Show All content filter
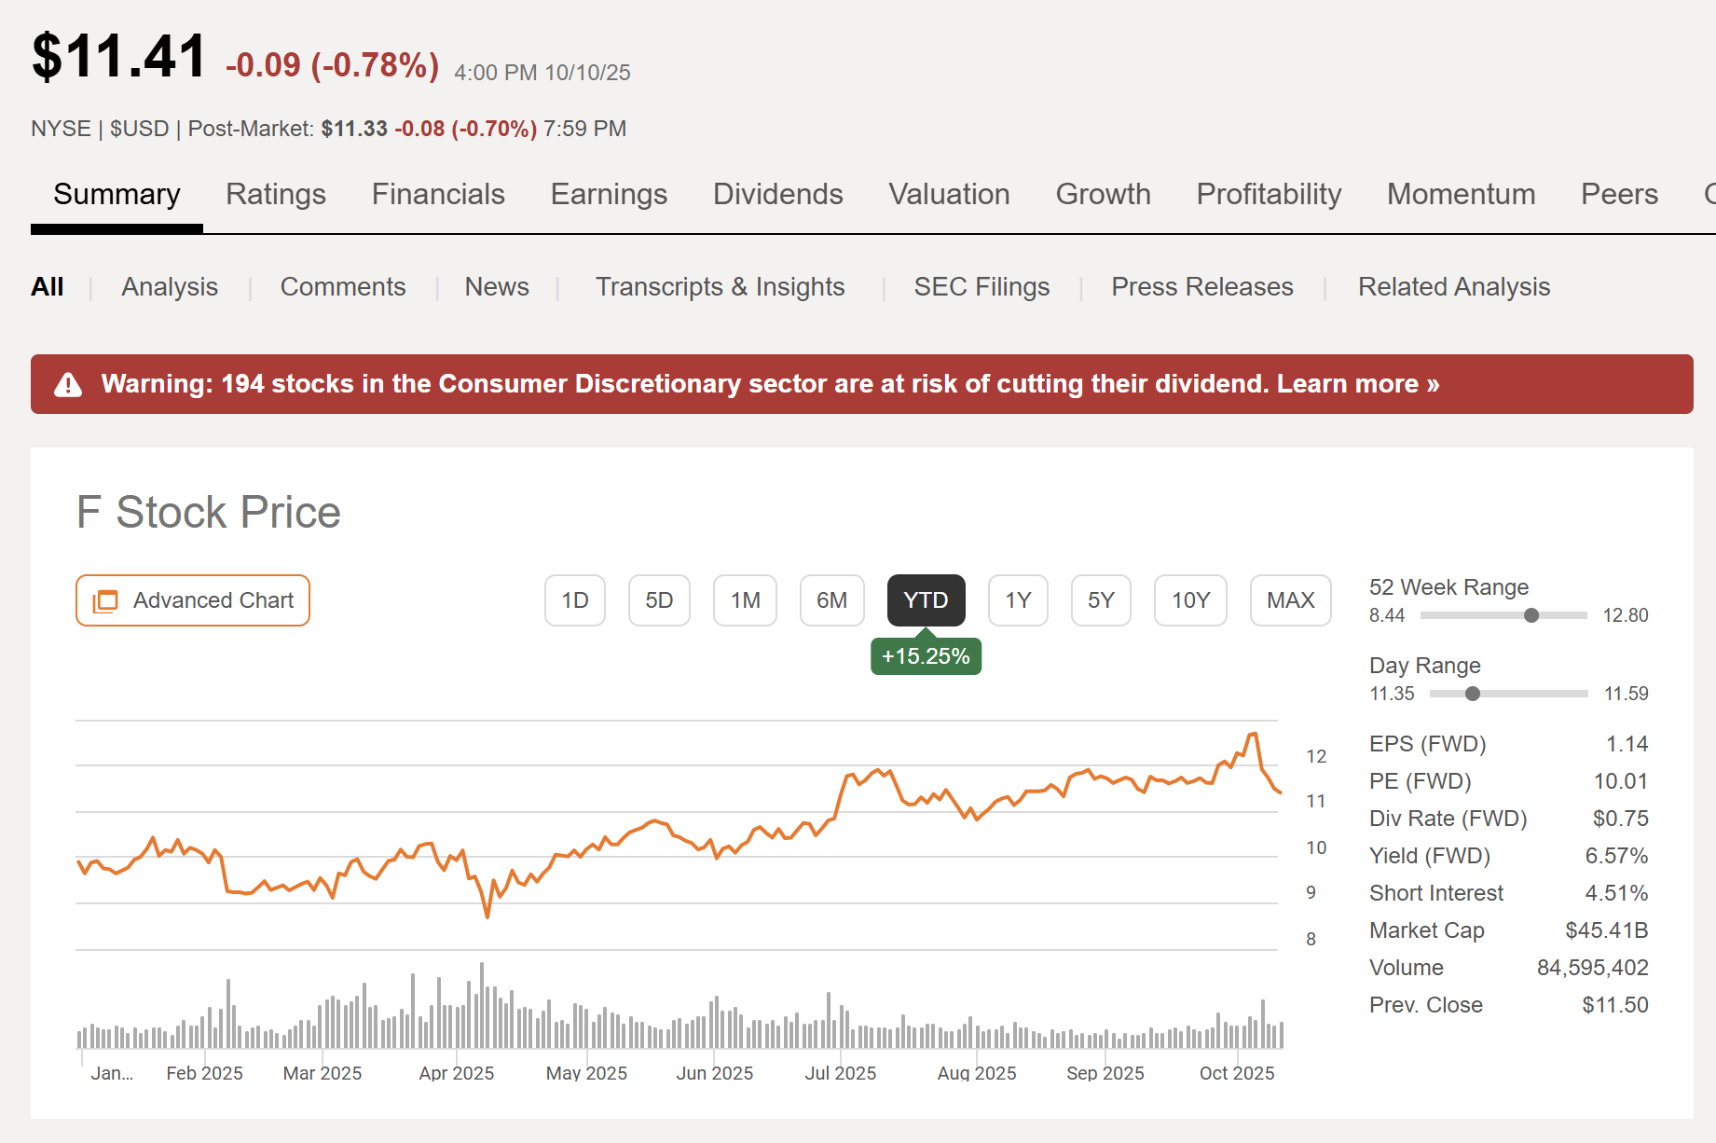1716x1143 pixels. pos(48,286)
